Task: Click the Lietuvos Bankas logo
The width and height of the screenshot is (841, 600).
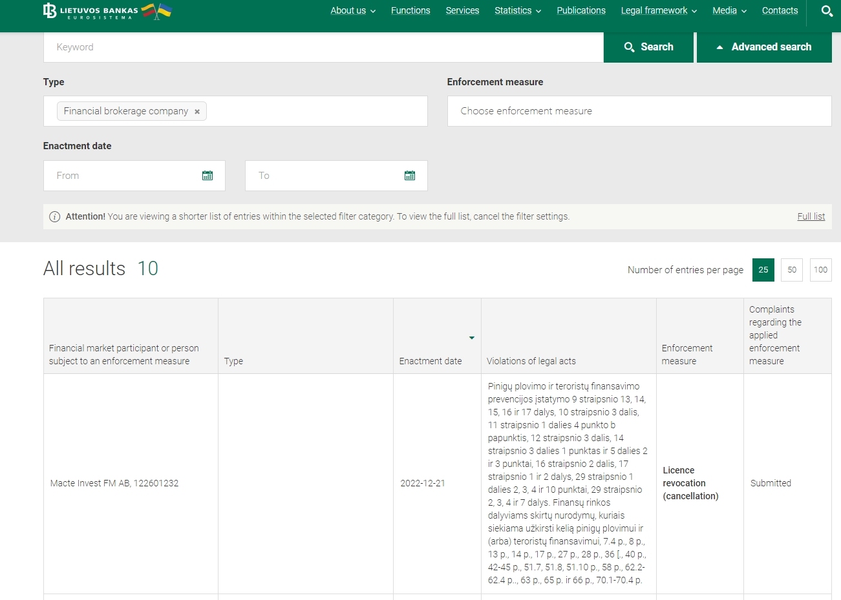Action: (90, 11)
